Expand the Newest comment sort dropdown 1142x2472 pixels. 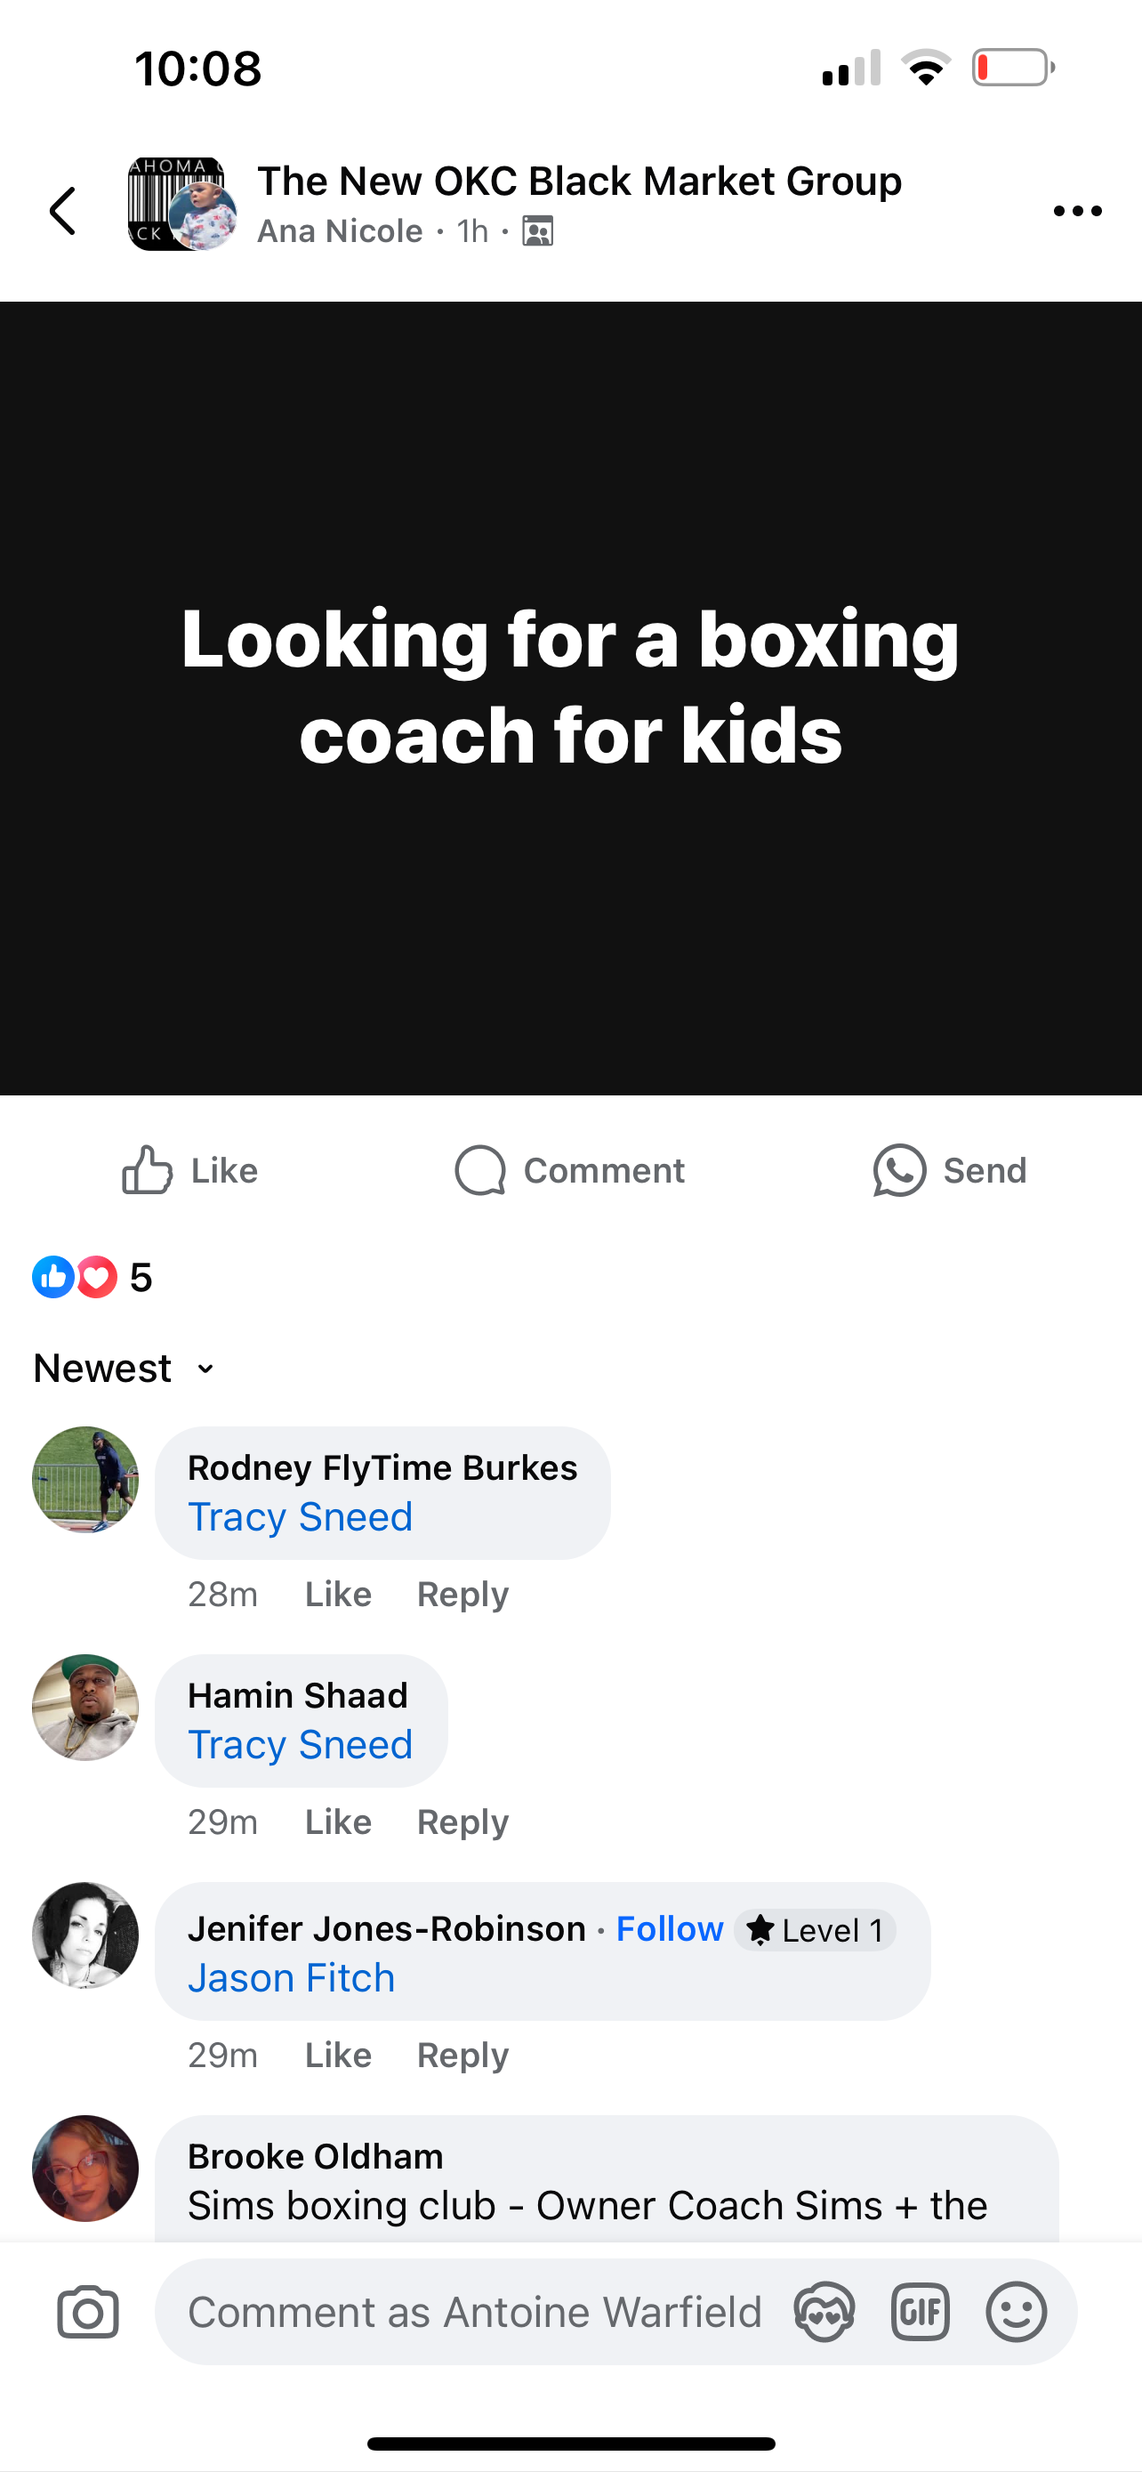click(x=124, y=1369)
